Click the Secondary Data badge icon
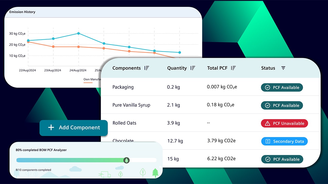328x184 pixels. point(268,141)
